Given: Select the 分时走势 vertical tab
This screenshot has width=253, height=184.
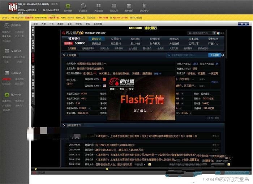Looking at the screenshot, I should click(x=33, y=32).
